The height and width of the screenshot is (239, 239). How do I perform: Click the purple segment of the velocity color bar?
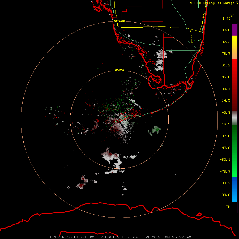tap(234, 29)
